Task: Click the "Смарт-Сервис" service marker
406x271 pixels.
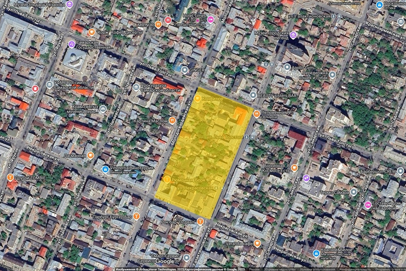Action: (x=186, y=258)
